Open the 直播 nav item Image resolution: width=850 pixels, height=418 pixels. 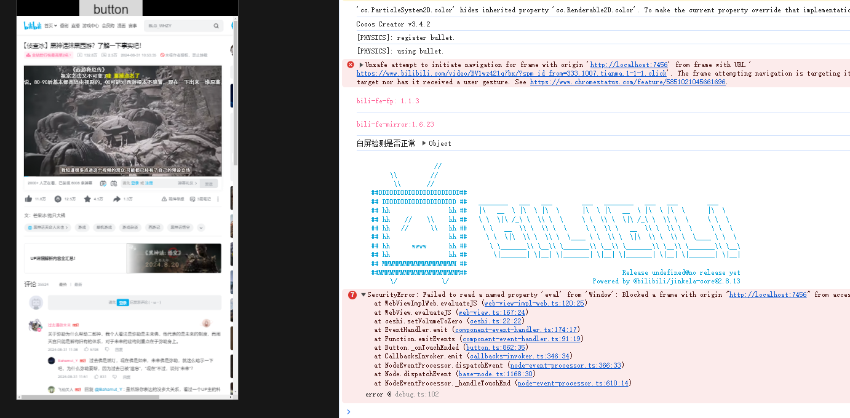click(x=75, y=26)
